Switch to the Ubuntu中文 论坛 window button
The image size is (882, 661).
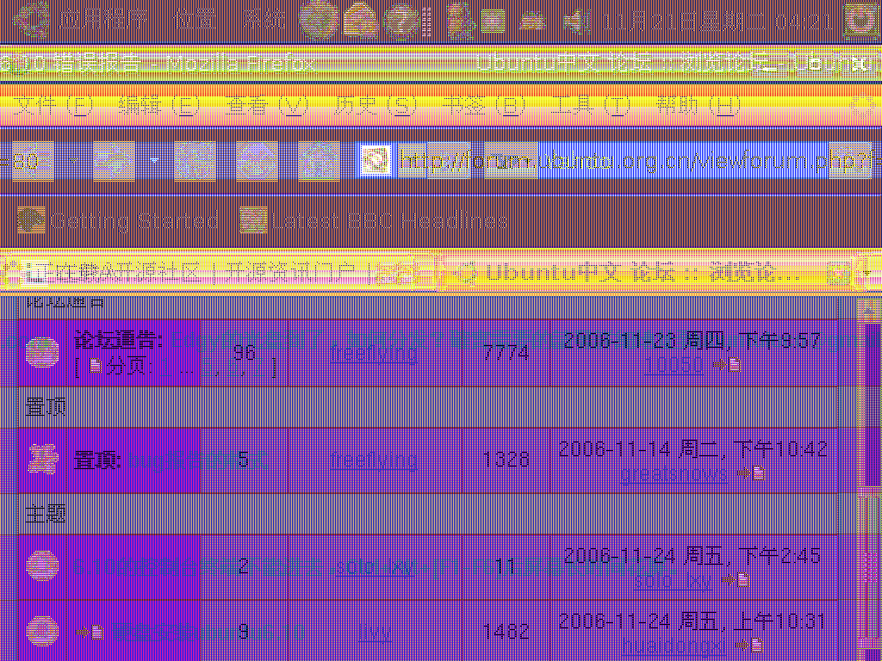click(x=678, y=64)
